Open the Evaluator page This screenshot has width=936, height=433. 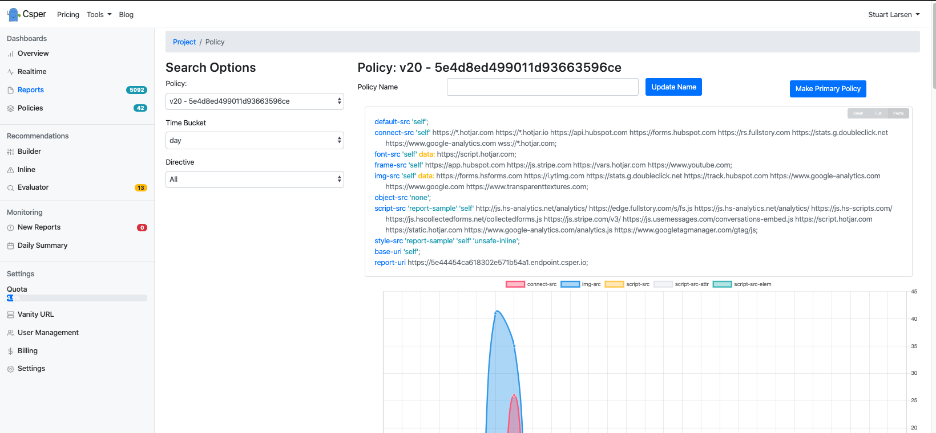(33, 187)
